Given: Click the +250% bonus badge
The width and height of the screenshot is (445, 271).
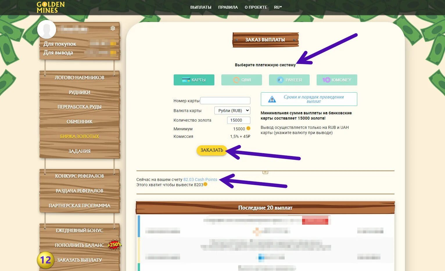Looking at the screenshot, I should tap(114, 244).
